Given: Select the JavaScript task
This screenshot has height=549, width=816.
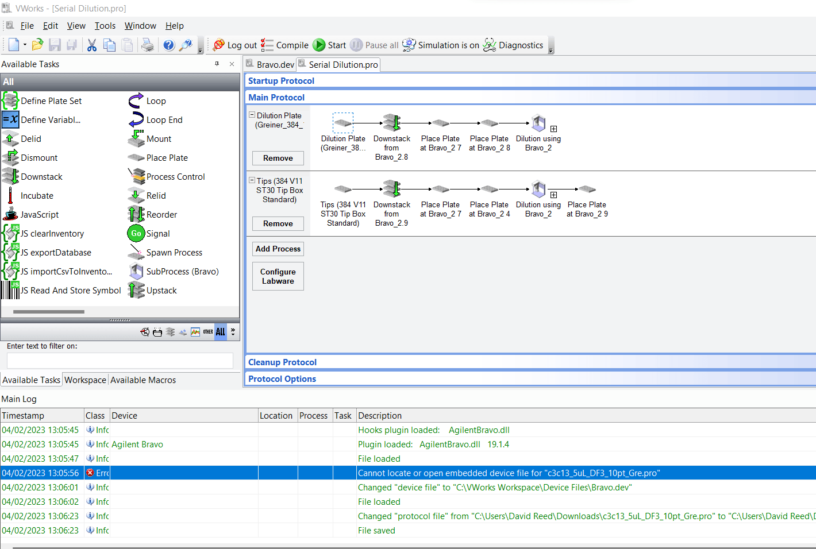Looking at the screenshot, I should click(x=31, y=215).
